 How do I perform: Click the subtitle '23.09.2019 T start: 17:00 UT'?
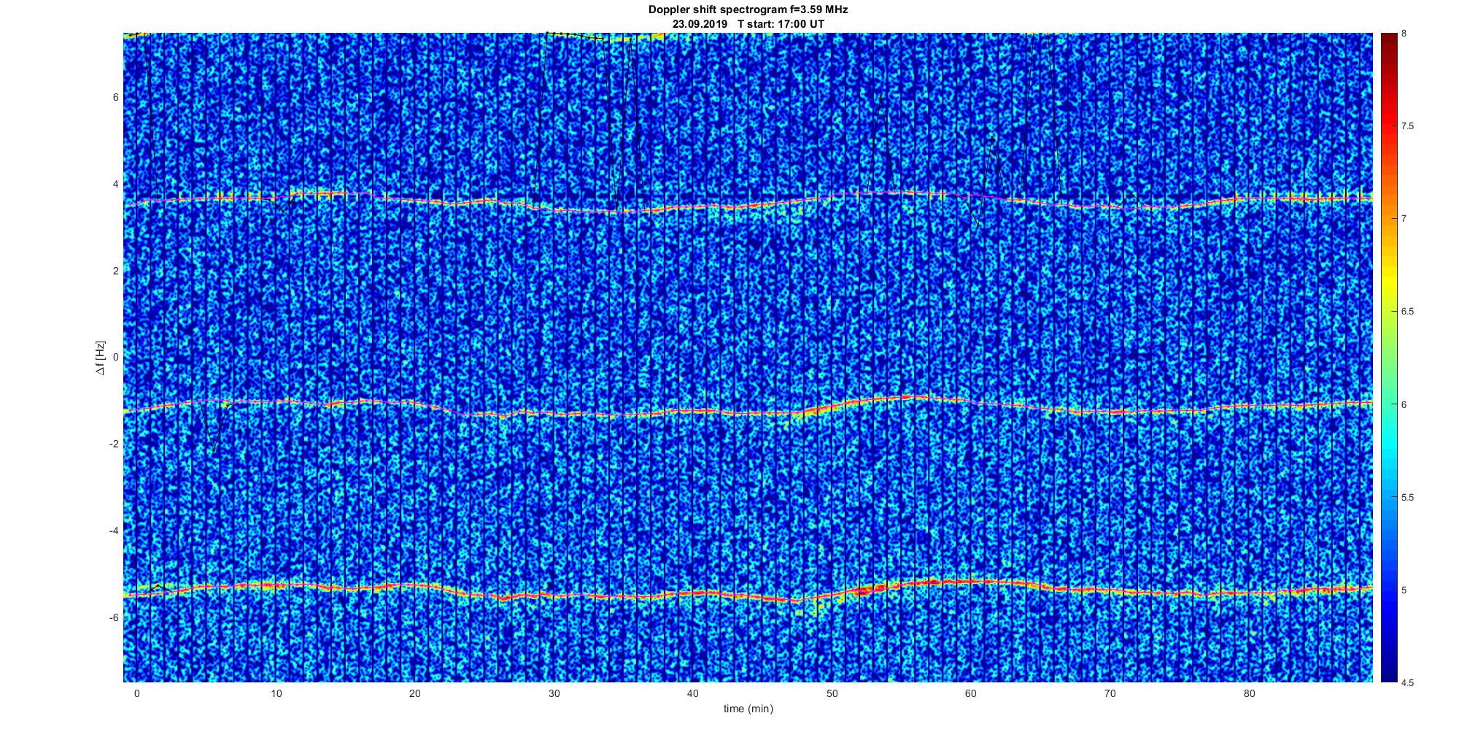[x=748, y=23]
